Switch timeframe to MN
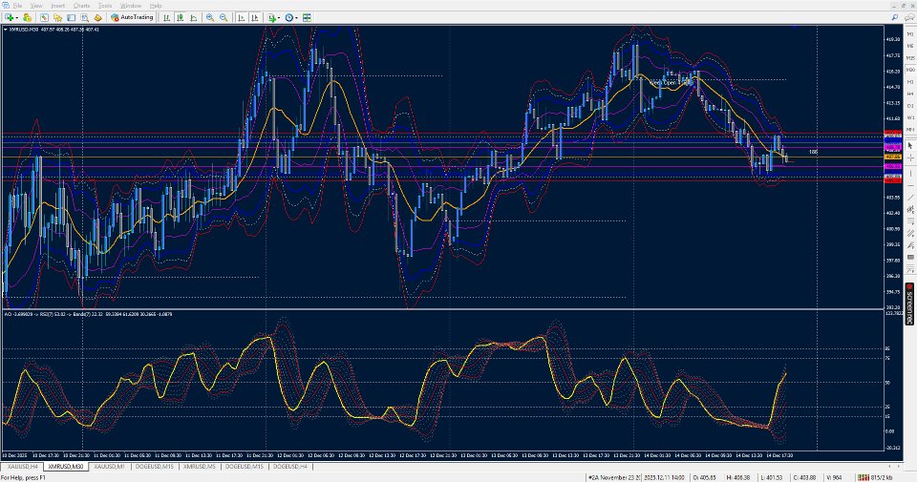This screenshot has width=917, height=482. 910,130
